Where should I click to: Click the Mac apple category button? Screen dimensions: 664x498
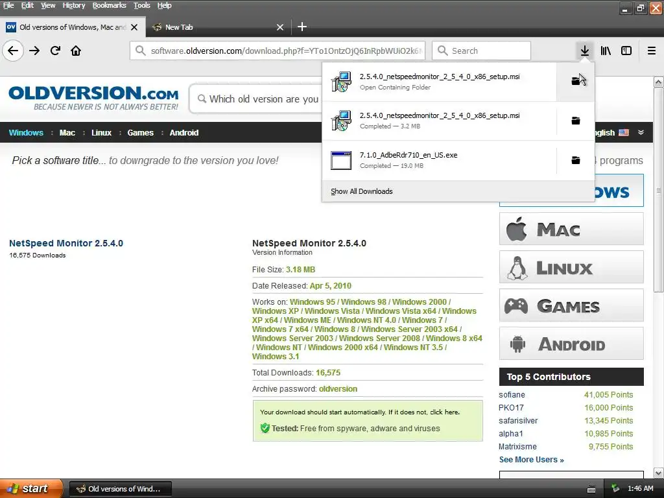tap(571, 229)
